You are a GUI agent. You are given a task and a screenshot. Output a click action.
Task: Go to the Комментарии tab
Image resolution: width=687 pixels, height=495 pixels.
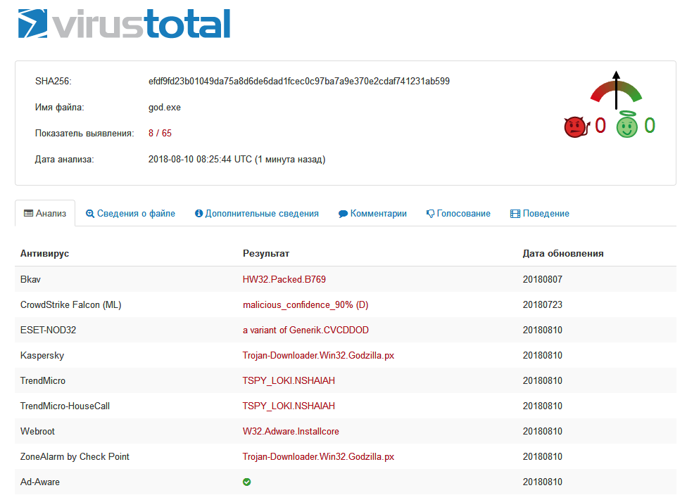(x=372, y=214)
